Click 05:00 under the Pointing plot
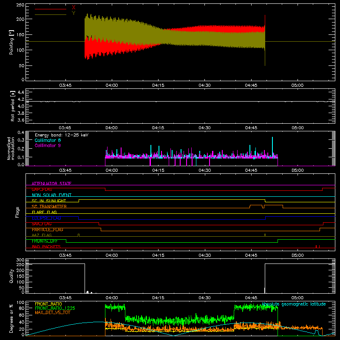This screenshot has height=340, width=340. point(297,85)
